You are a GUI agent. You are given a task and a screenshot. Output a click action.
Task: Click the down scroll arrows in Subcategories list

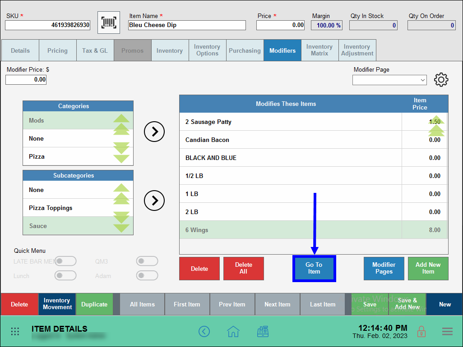121,222
